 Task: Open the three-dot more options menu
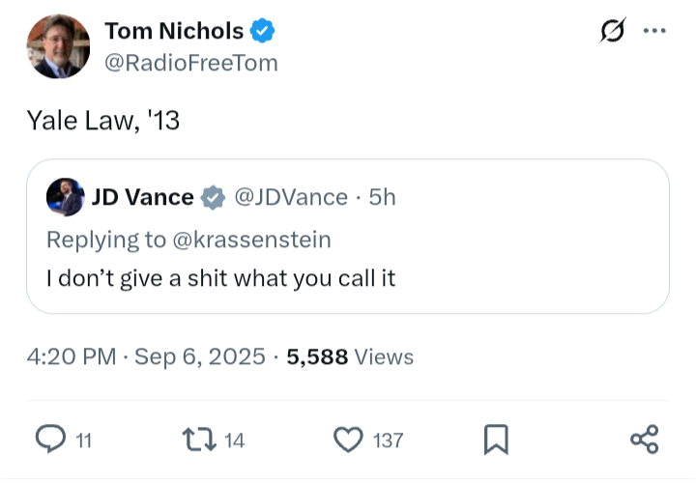point(654,31)
